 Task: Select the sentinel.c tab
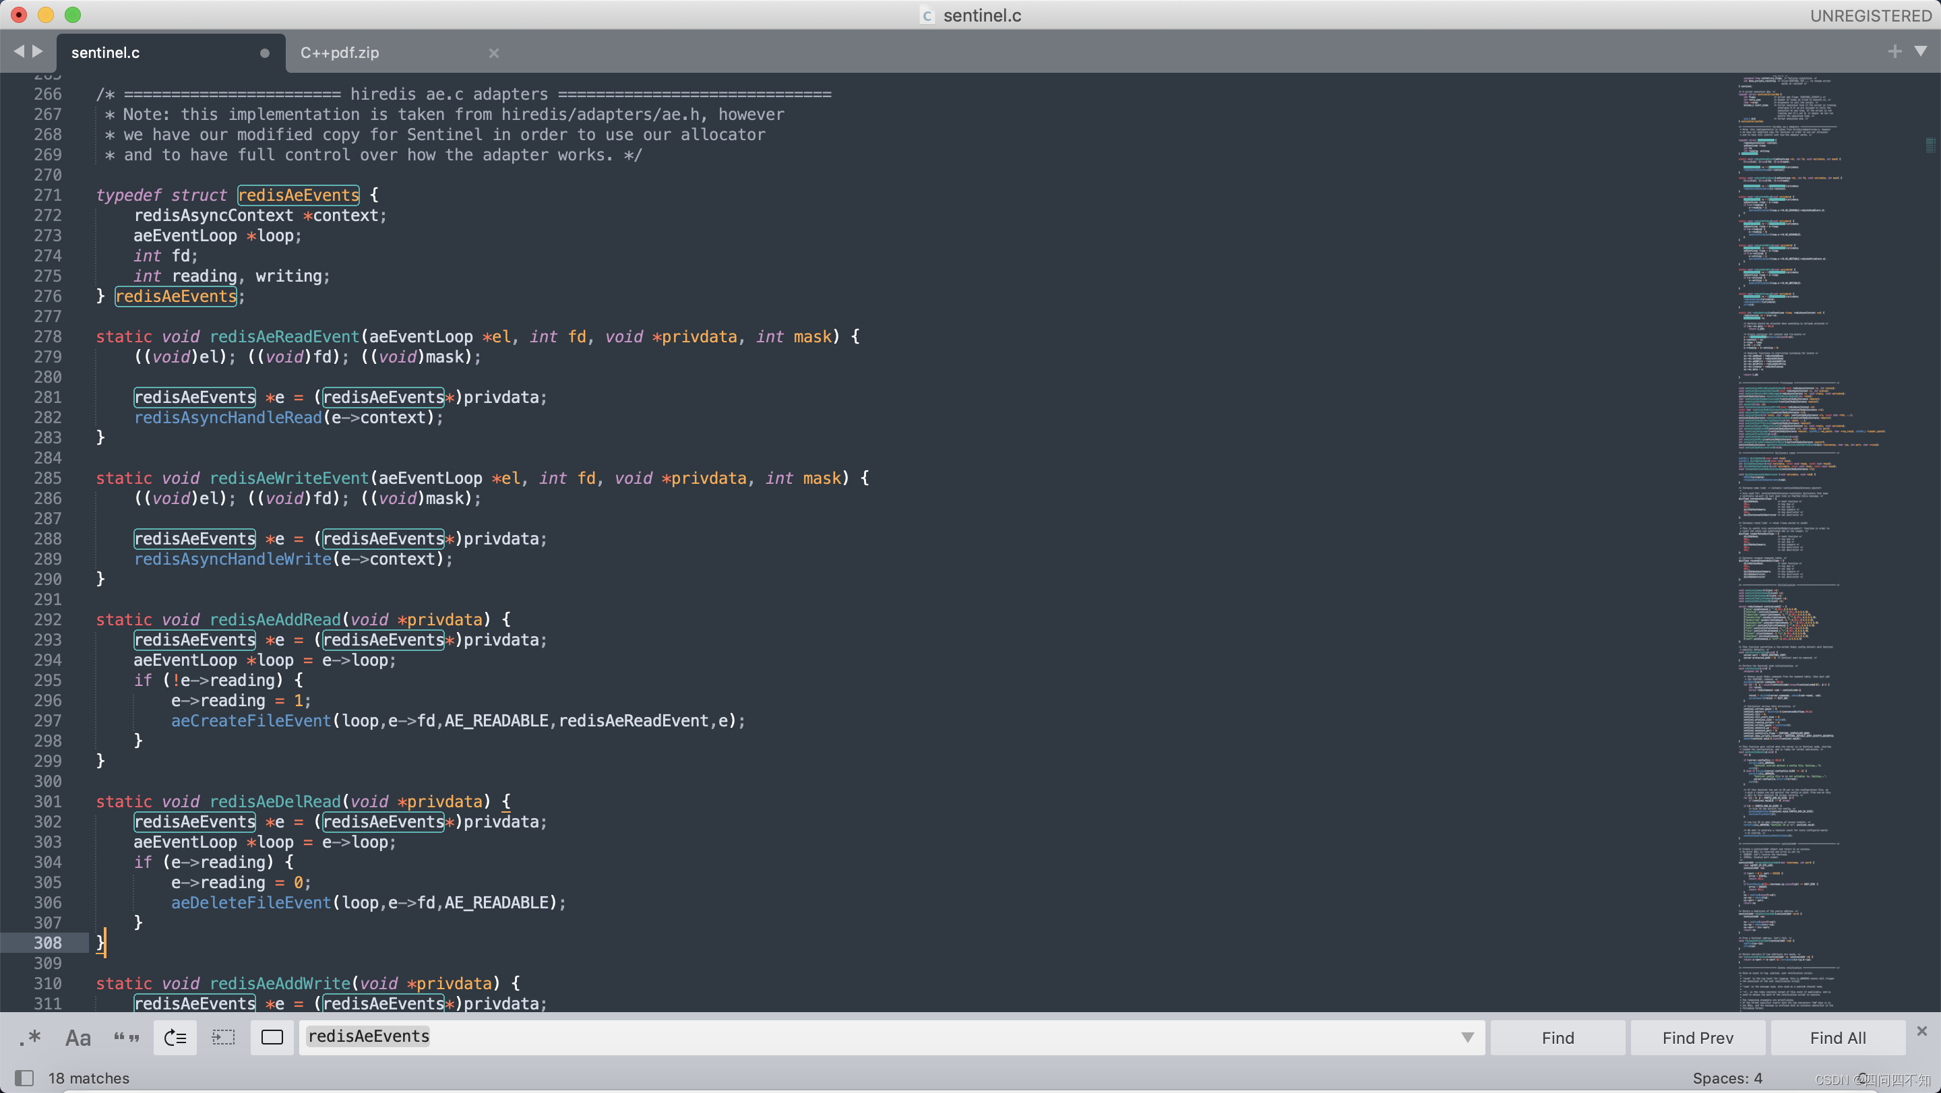106,53
